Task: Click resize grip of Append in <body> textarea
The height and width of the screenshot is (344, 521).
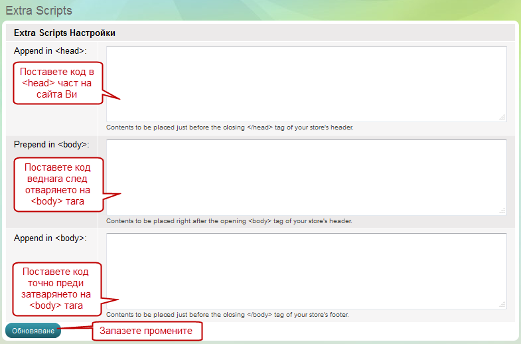Action: pos(502,304)
